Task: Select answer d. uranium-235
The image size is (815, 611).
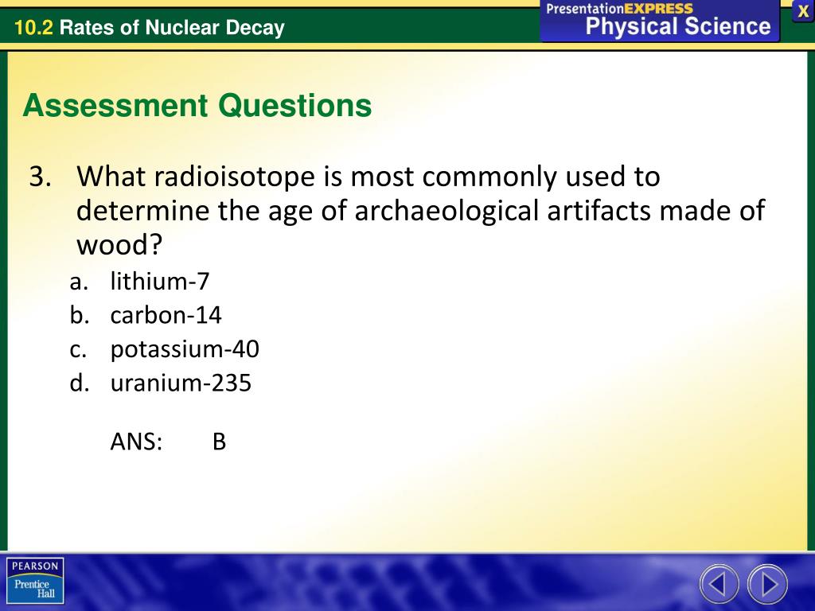Action: click(x=161, y=383)
